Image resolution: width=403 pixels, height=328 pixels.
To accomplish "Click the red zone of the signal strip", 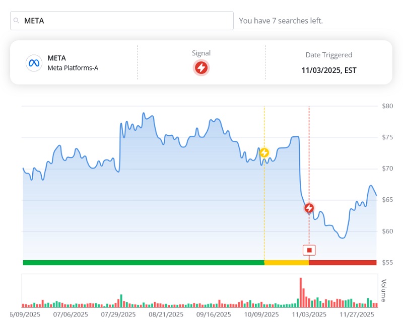I will tap(343, 262).
